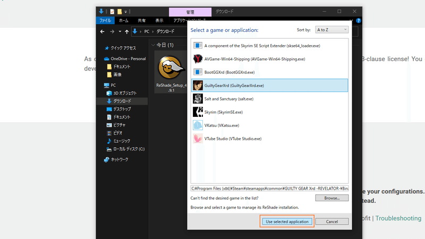Open the Troubleshooting link on the webpage
Screen dimensions: 425x239
398,218
